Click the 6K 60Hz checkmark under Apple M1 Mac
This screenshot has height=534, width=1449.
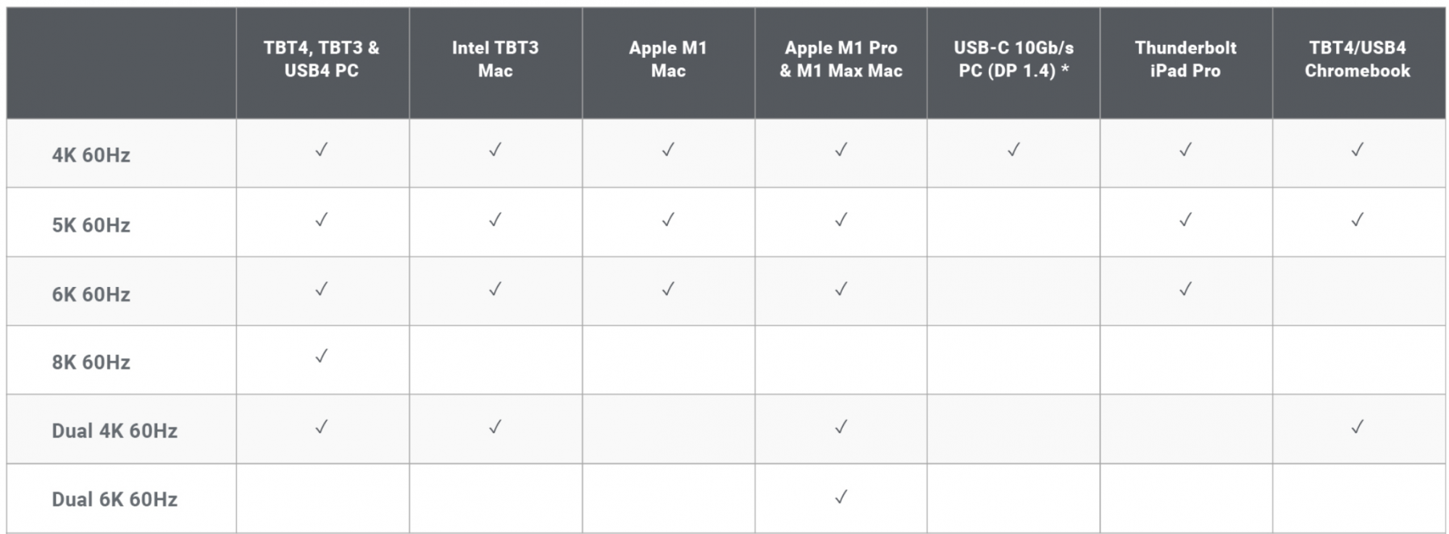[x=668, y=289]
